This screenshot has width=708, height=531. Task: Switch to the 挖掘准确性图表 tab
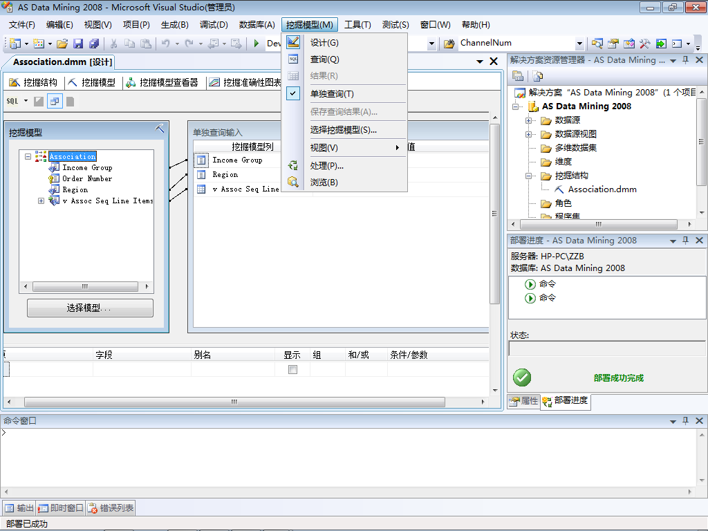pyautogui.click(x=245, y=82)
